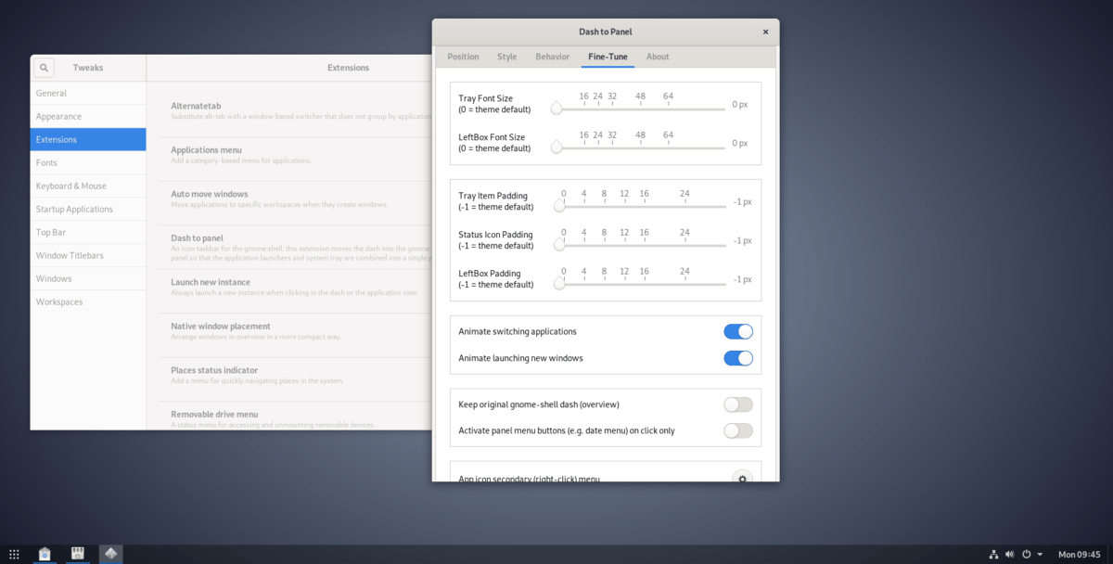Viewport: 1113px width, 564px height.
Task: Click the Tray Font Size slider handle
Action: pyautogui.click(x=556, y=109)
